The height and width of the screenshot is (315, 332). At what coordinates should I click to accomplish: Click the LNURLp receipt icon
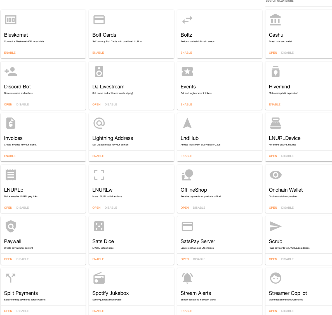pyautogui.click(x=11, y=175)
